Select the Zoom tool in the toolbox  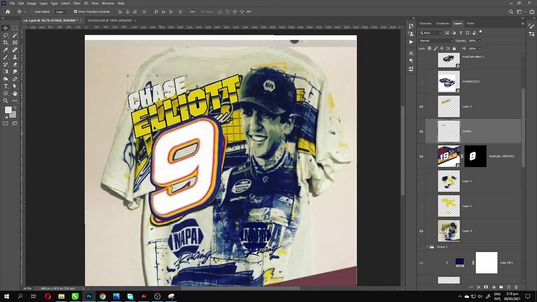point(6,101)
